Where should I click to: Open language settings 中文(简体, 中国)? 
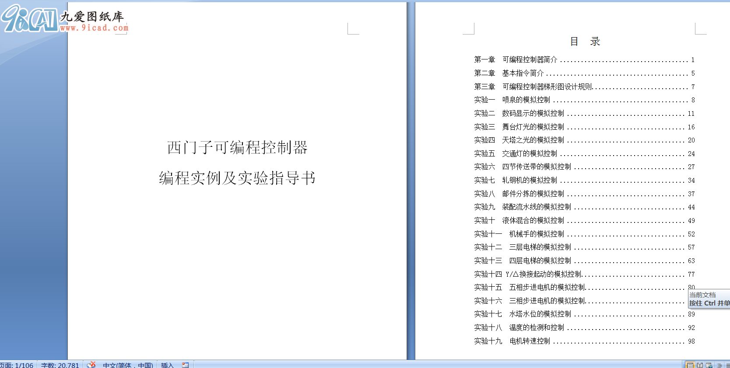tap(128, 365)
